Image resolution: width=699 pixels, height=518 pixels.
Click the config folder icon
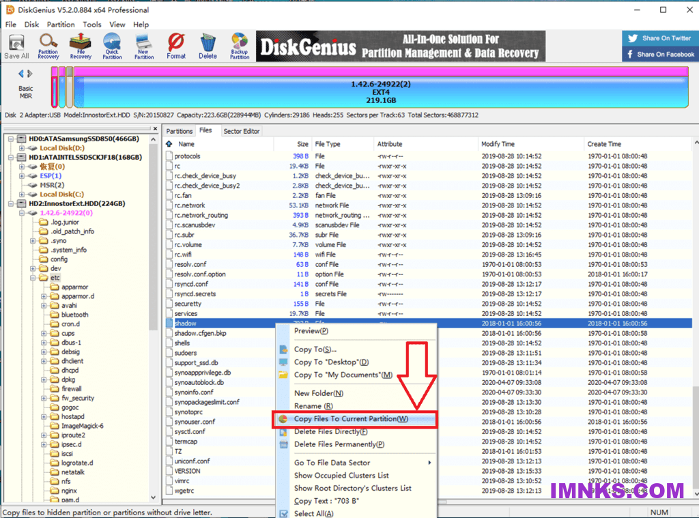click(x=44, y=259)
